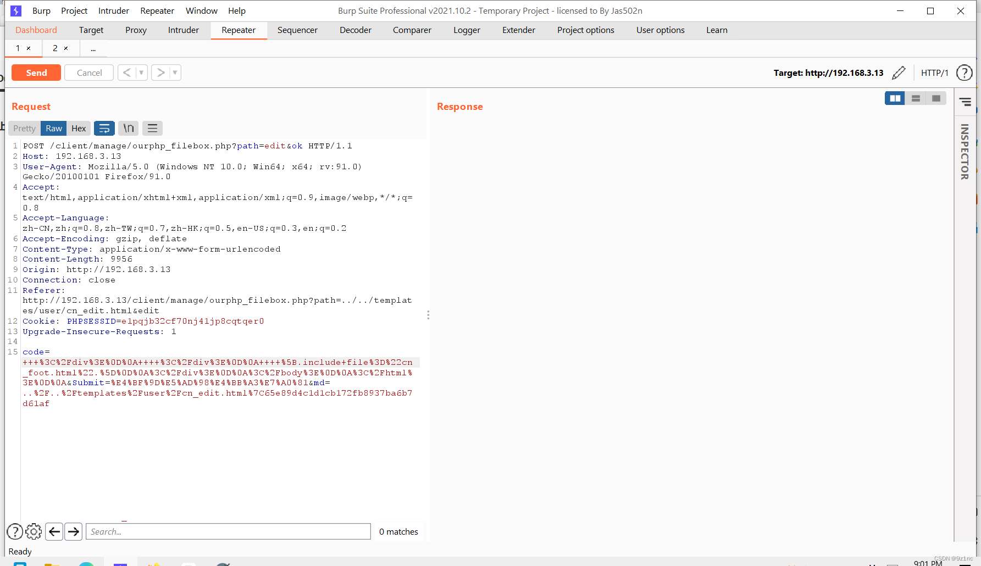The width and height of the screenshot is (981, 566).
Task: Open the Project options tab
Action: pyautogui.click(x=586, y=30)
